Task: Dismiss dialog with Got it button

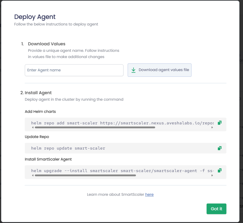Action: (x=216, y=209)
